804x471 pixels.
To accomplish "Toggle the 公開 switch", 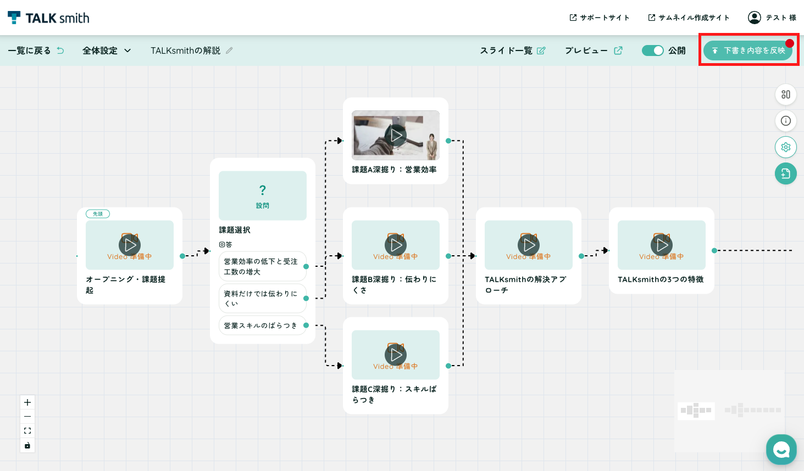I will (653, 51).
